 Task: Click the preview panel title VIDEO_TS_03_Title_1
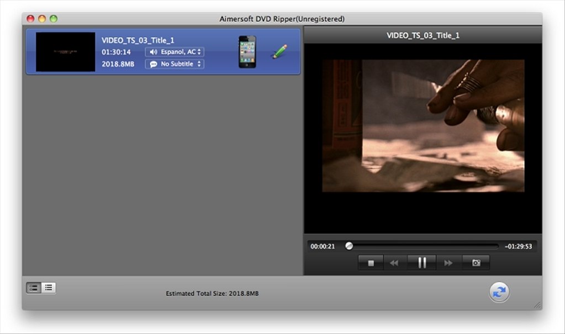coord(423,35)
